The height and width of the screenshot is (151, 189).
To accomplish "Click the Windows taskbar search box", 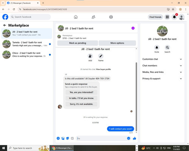I will point(28,148).
